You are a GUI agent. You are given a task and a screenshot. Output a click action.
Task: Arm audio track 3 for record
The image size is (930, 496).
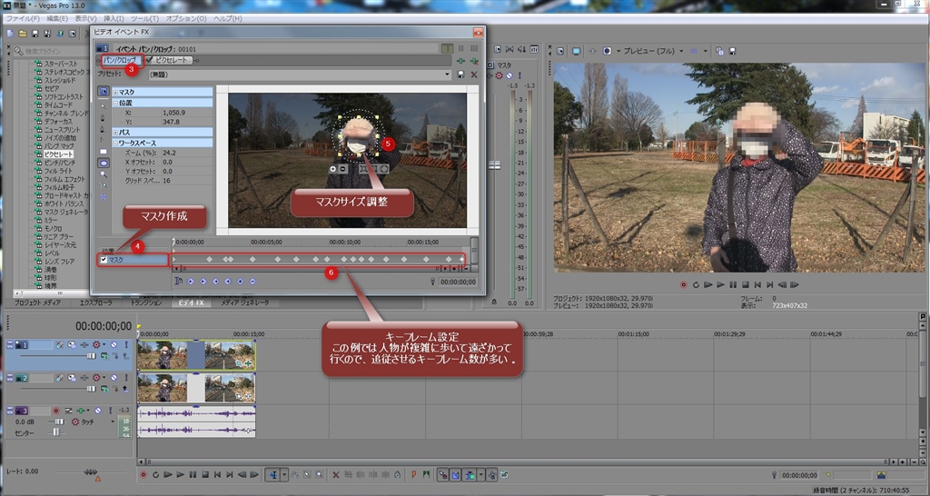(56, 411)
